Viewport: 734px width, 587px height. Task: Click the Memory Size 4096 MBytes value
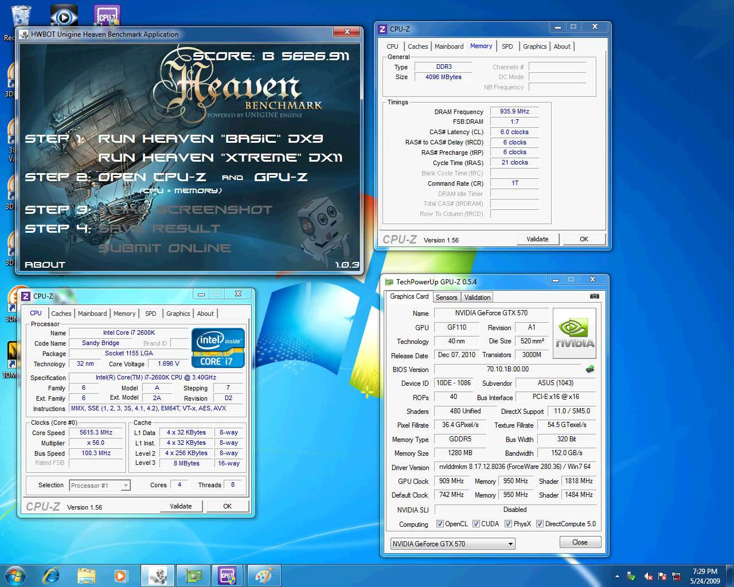coord(443,77)
